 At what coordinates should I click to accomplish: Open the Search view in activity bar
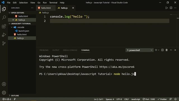coord(4,17)
